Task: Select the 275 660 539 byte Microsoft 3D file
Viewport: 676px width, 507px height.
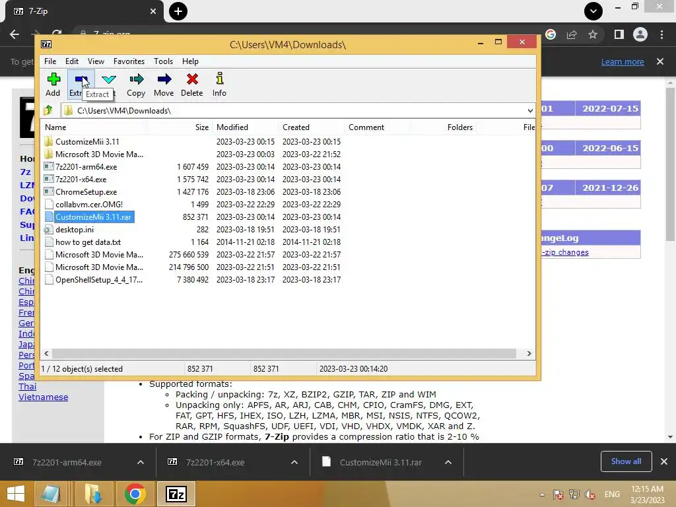Action: tap(99, 255)
